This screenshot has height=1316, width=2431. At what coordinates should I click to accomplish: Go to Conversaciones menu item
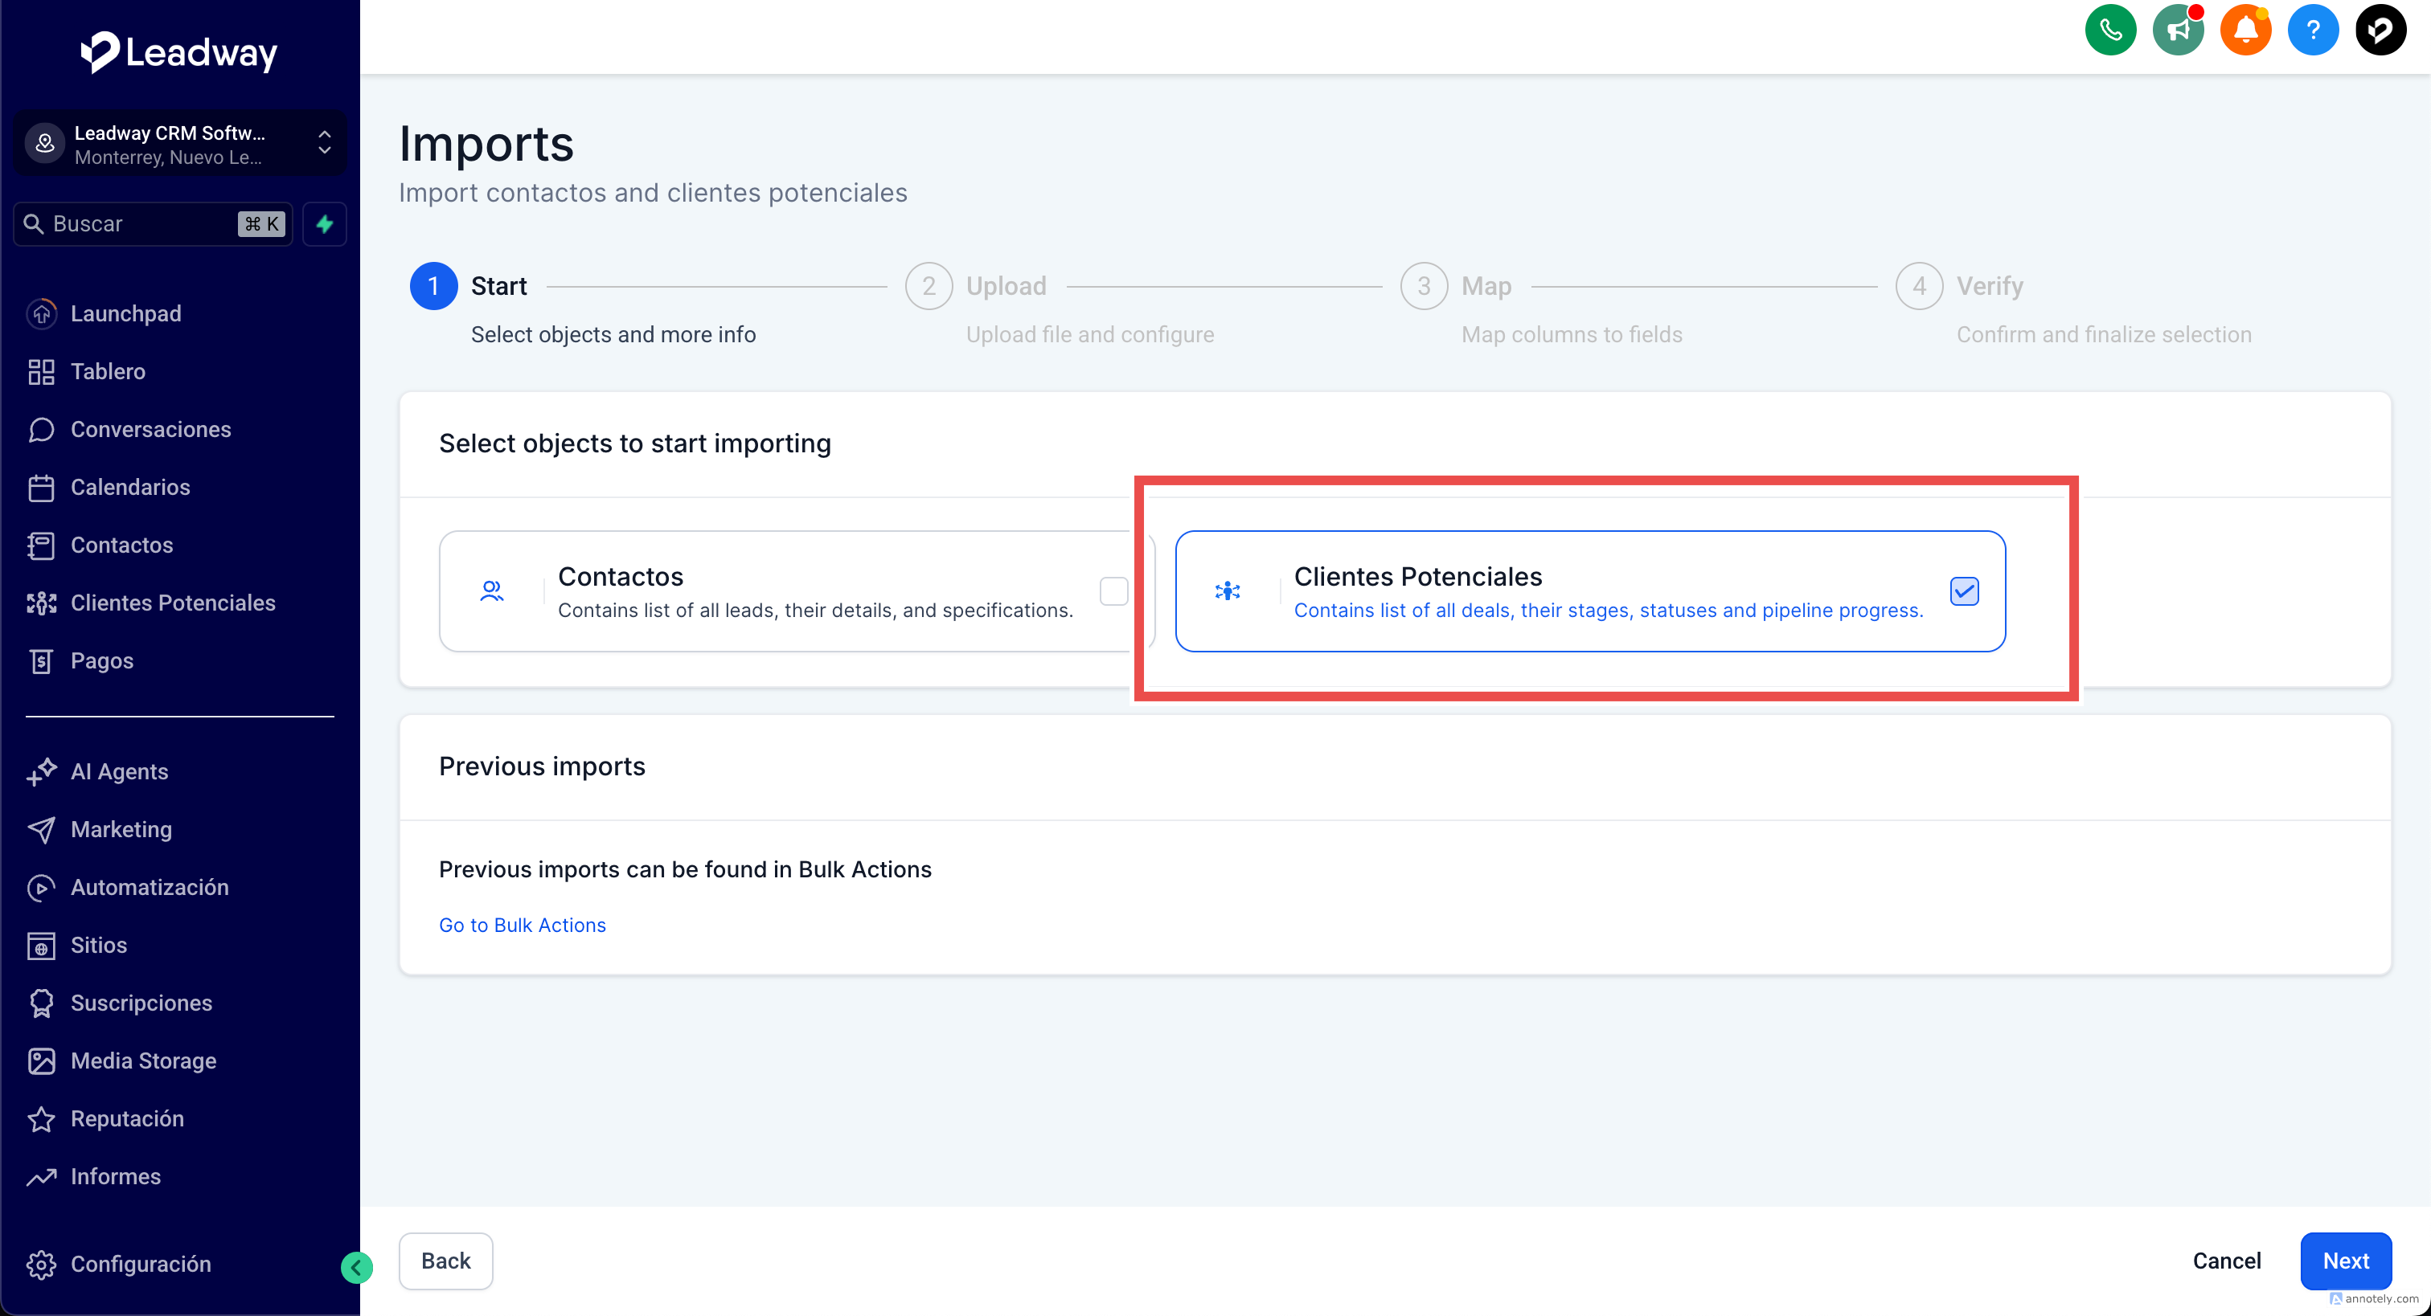(150, 429)
